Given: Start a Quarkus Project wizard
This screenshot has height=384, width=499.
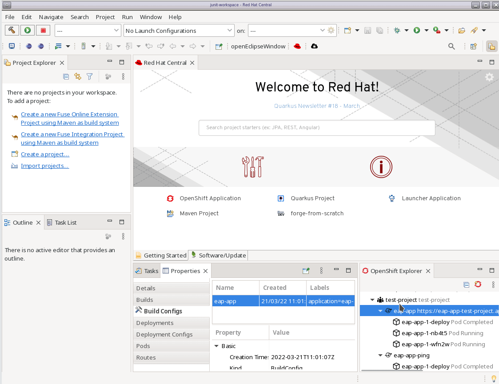Looking at the screenshot, I should (306, 198).
